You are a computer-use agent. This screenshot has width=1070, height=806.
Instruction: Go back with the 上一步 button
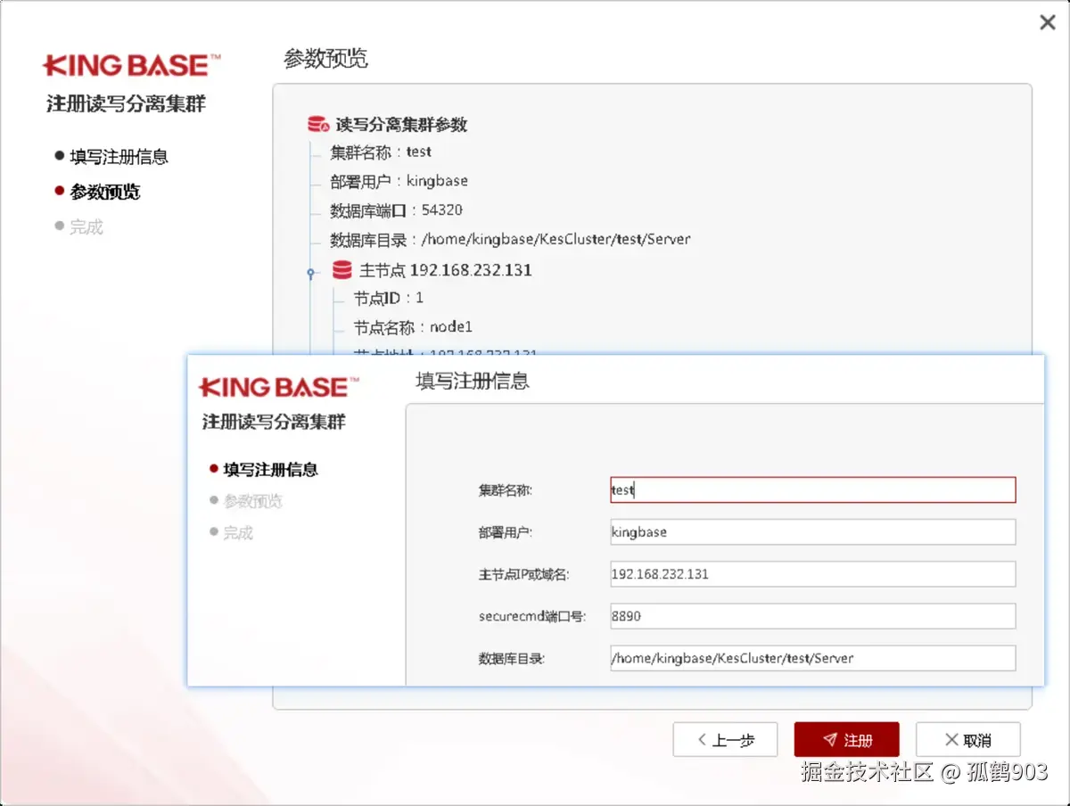point(725,740)
